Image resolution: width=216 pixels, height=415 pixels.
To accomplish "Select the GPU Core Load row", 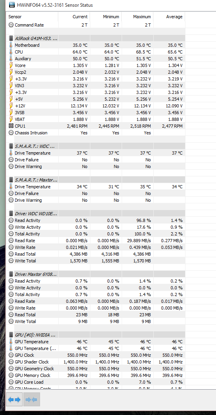I will (x=95, y=382).
